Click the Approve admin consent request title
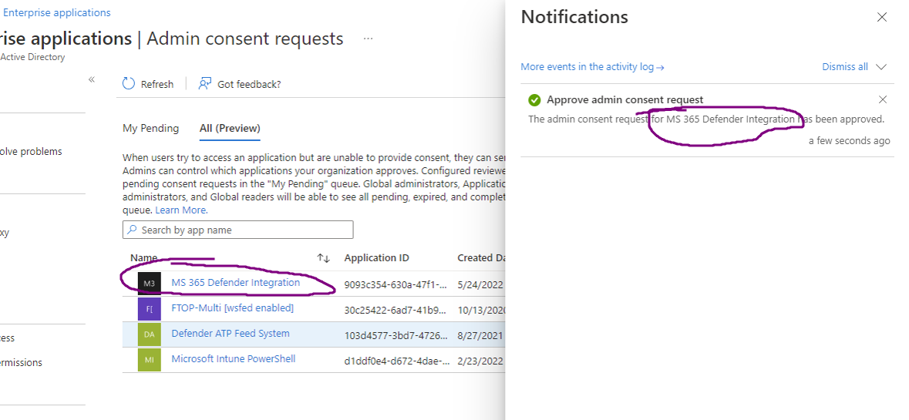909x420 pixels. 625,99
